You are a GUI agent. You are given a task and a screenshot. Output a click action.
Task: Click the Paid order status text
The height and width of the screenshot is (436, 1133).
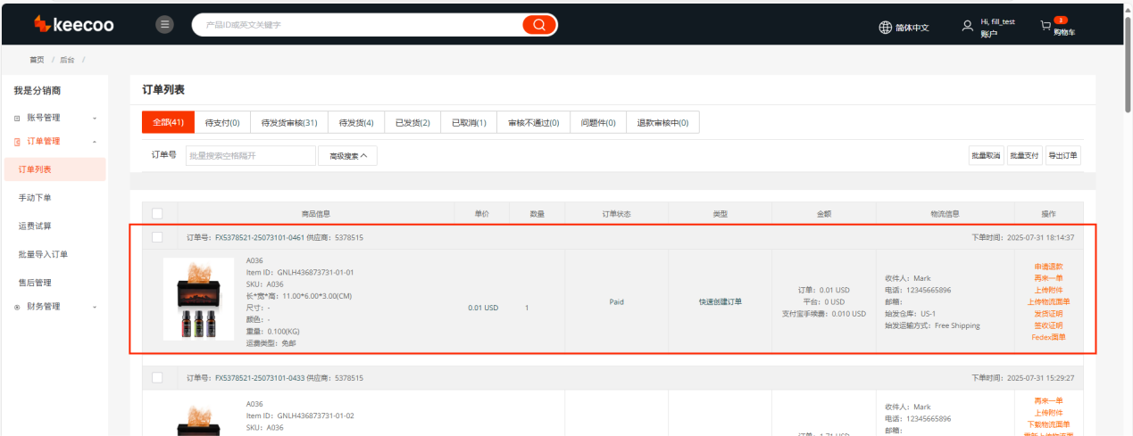pyautogui.click(x=616, y=301)
